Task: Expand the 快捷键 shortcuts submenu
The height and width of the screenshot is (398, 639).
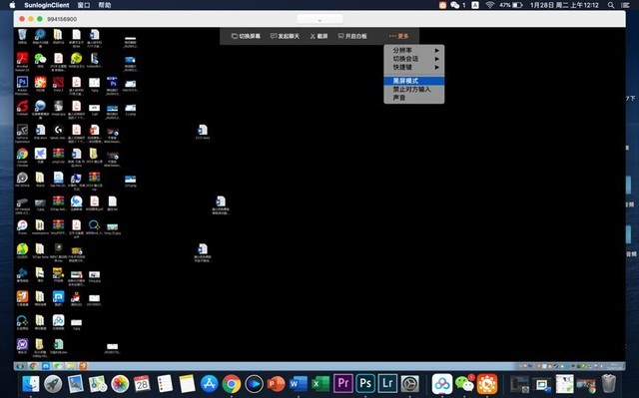Action: [414, 67]
